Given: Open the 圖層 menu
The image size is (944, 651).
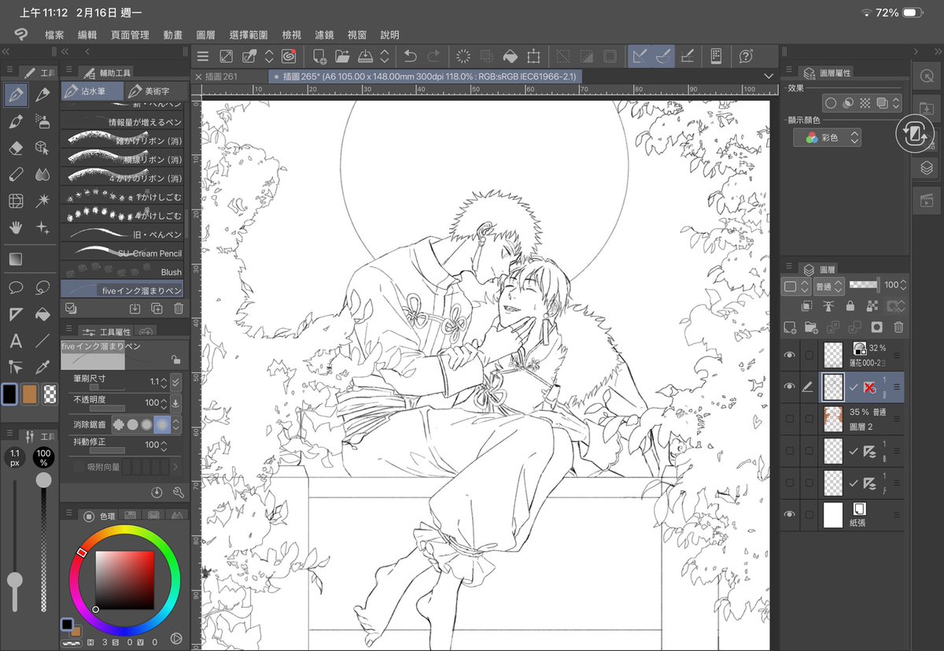Looking at the screenshot, I should 205,35.
